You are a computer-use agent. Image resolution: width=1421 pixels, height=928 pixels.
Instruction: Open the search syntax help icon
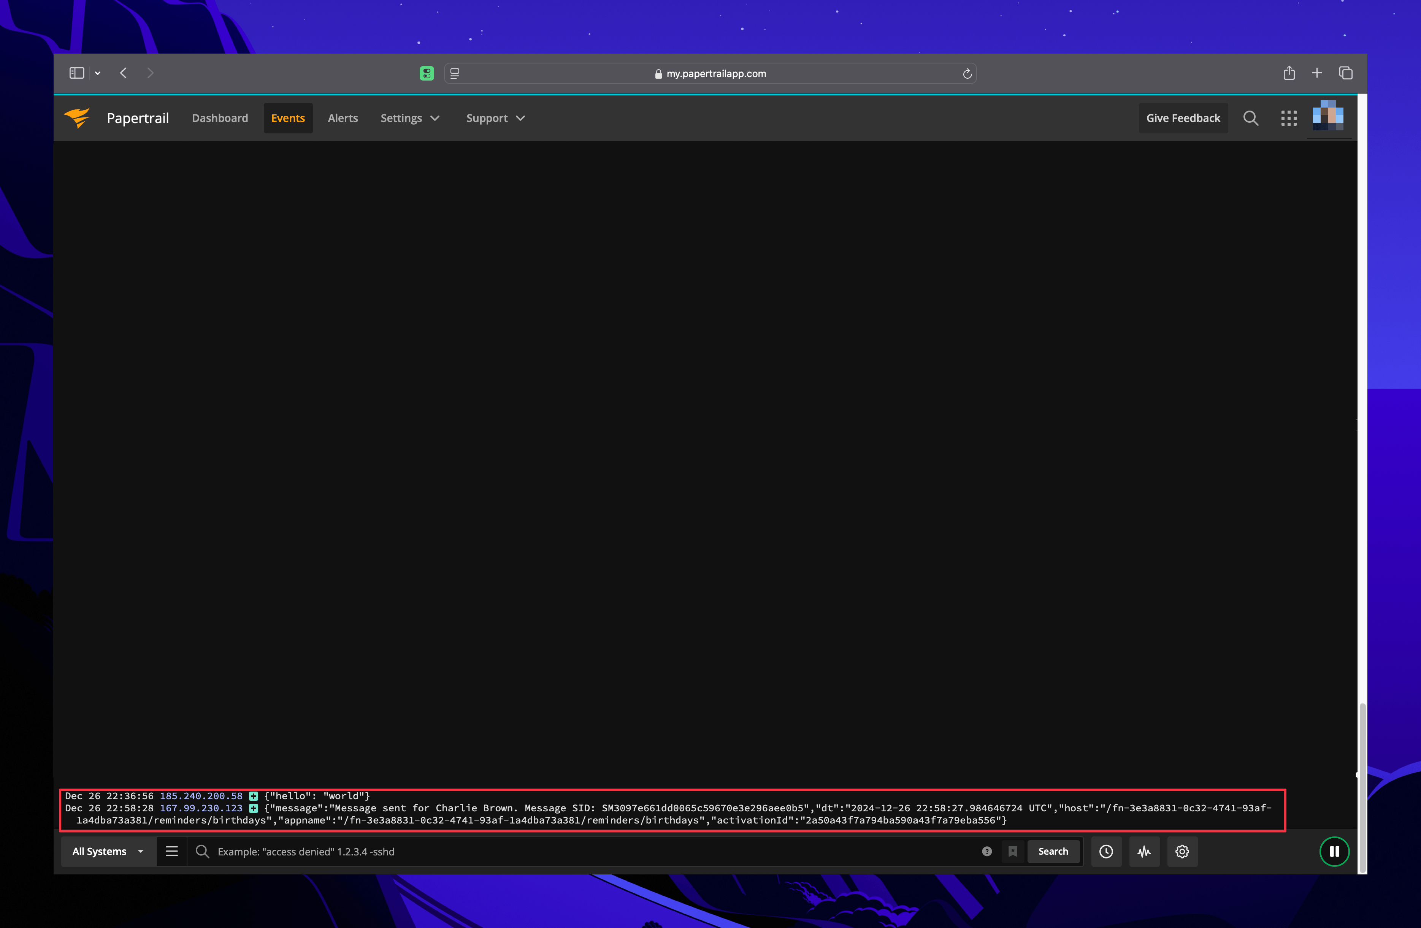(x=987, y=852)
